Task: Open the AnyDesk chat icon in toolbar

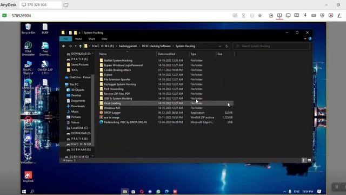Action: [x=297, y=15]
